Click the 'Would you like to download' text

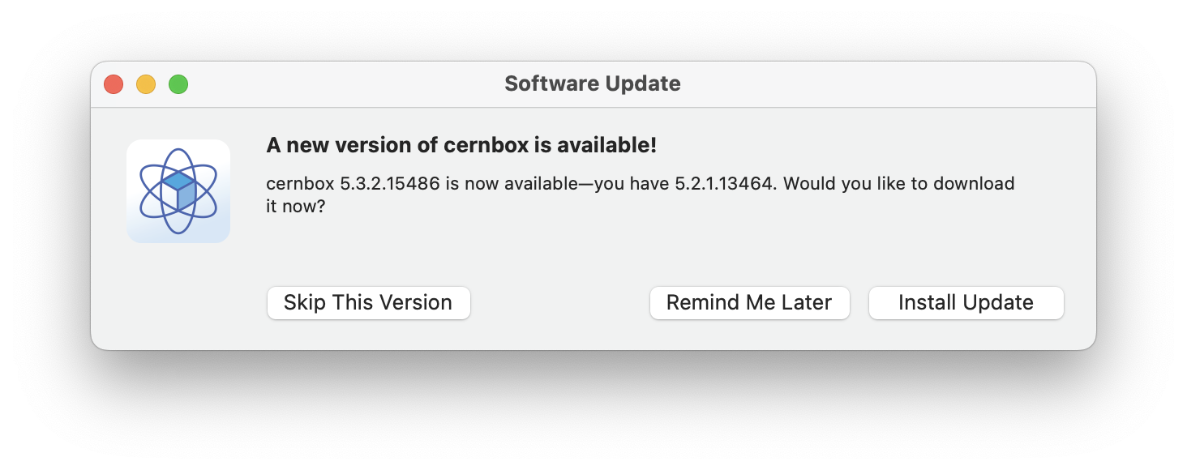(898, 184)
